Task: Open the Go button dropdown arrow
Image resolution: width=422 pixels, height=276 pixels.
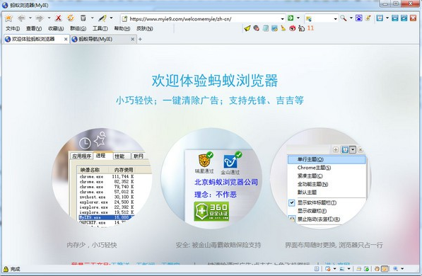Action: 298,18
